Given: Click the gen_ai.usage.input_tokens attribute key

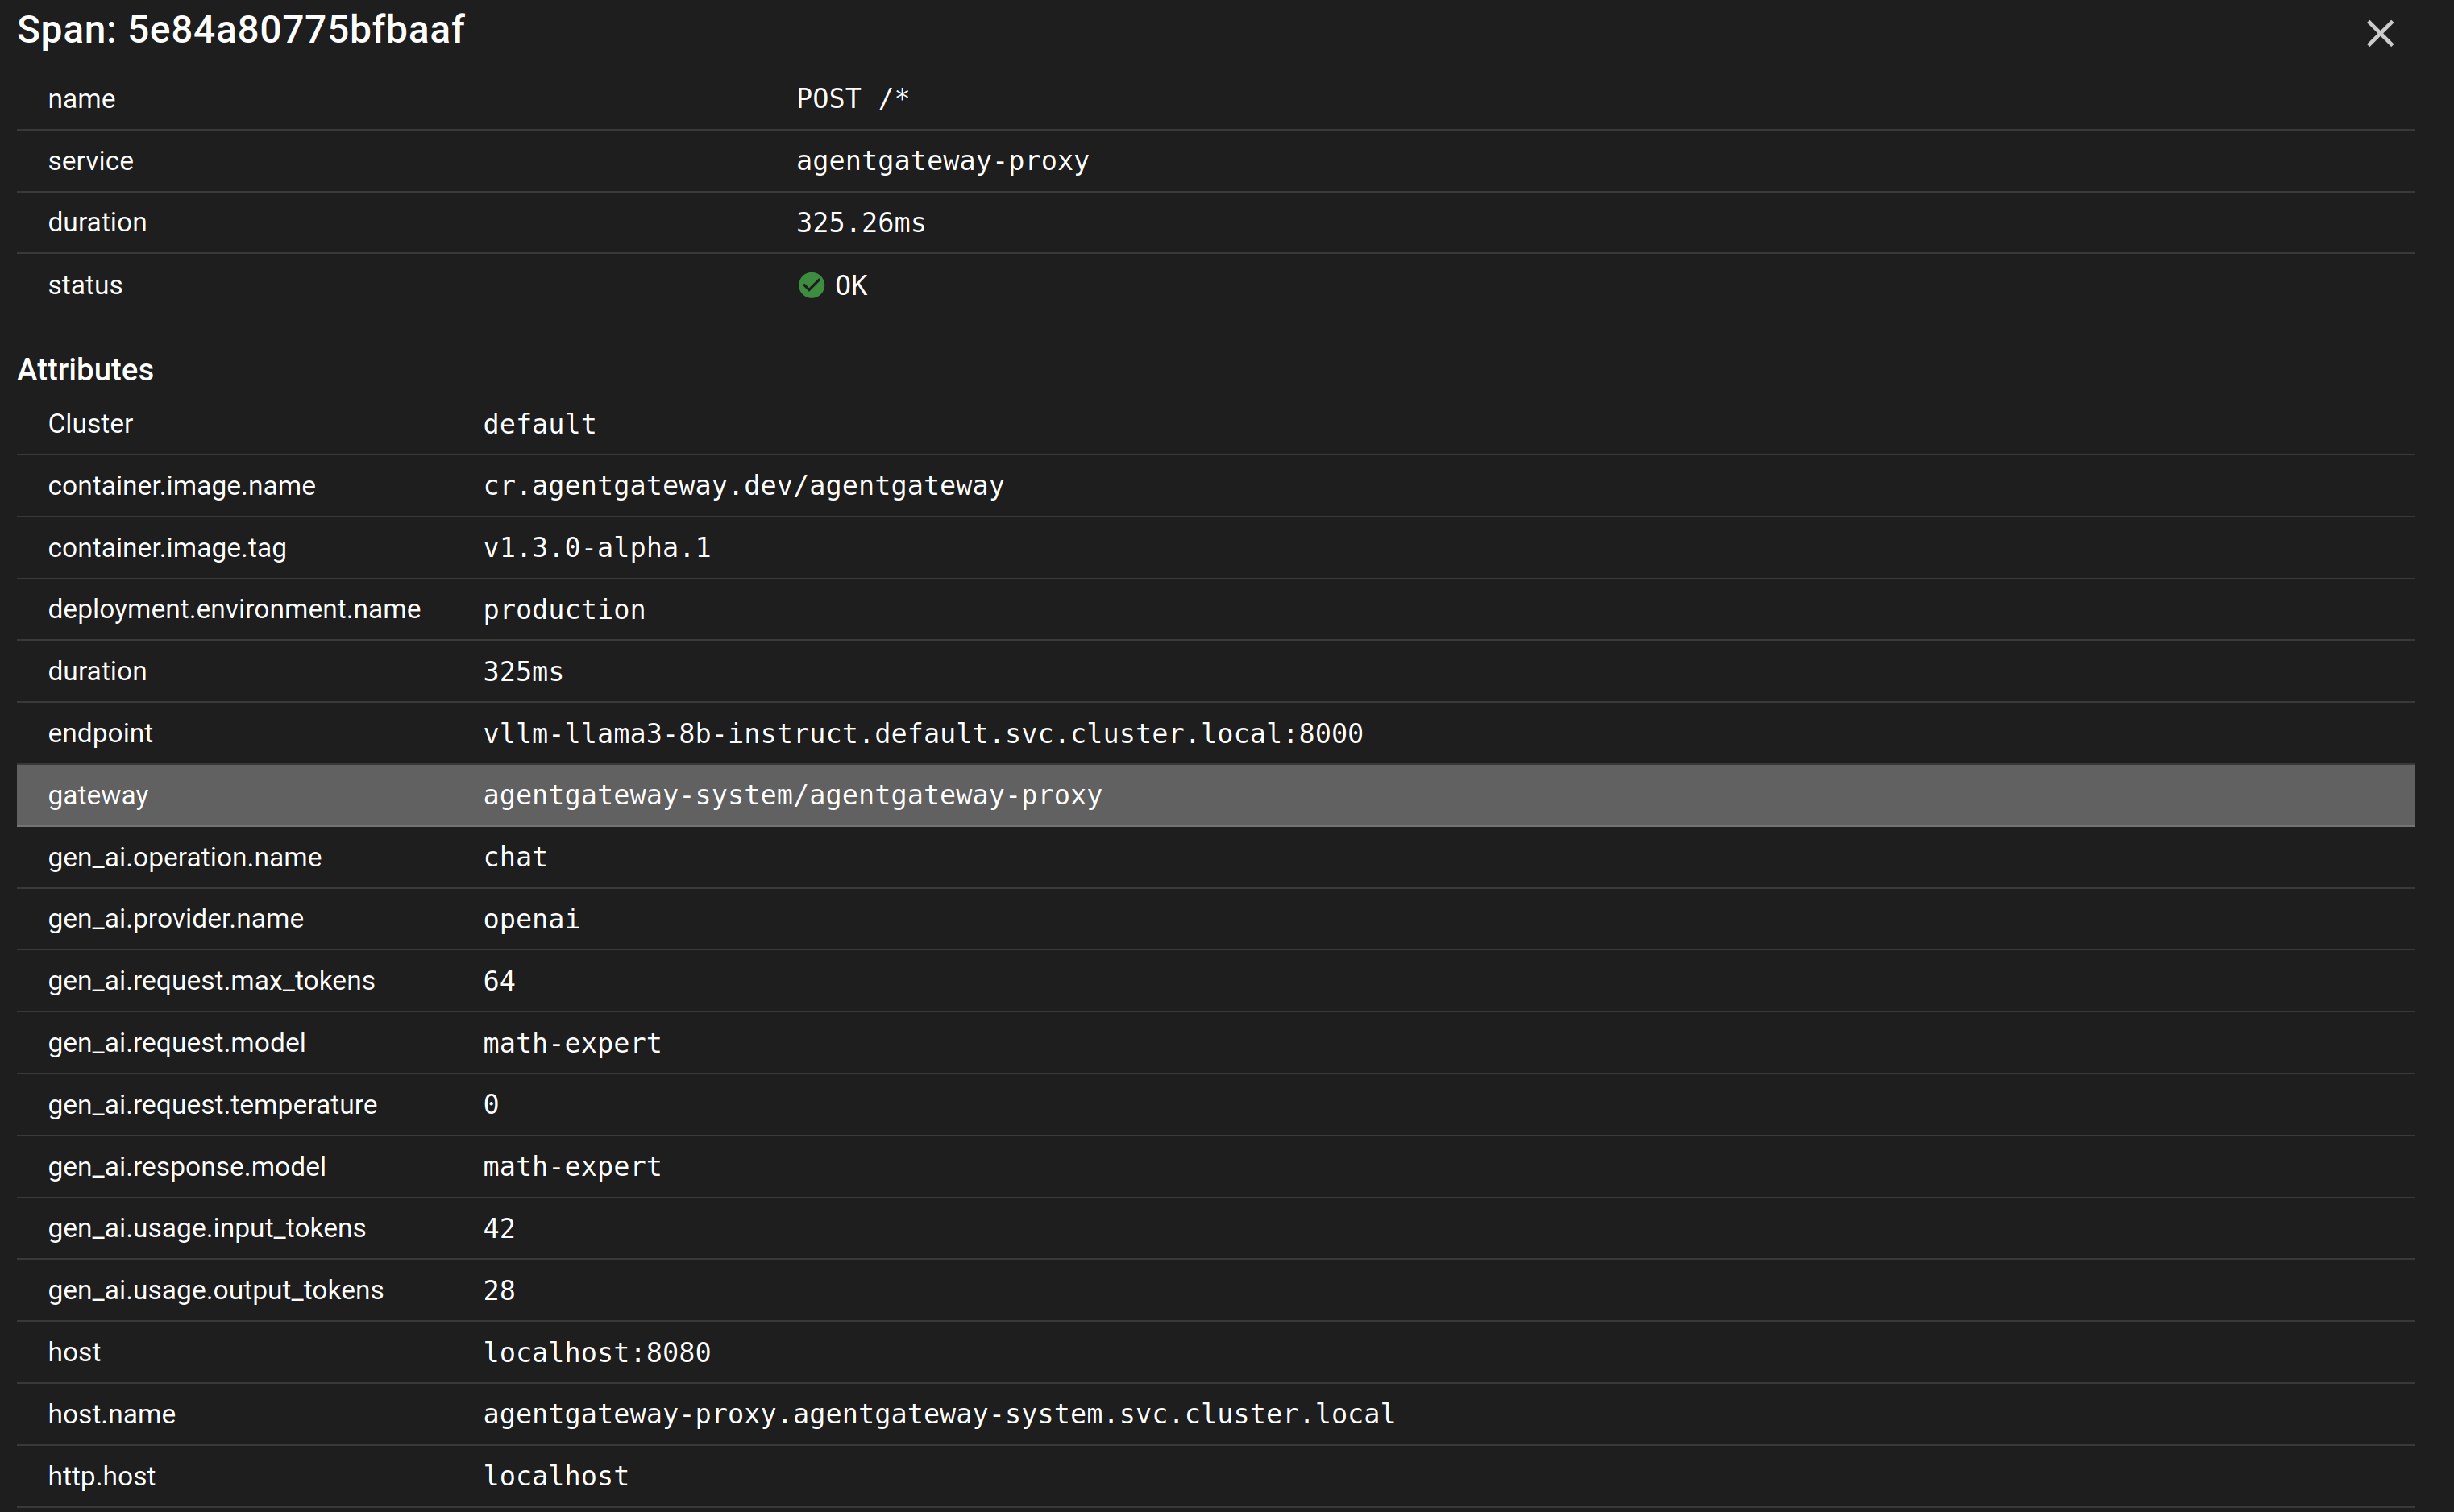Looking at the screenshot, I should pyautogui.click(x=207, y=1229).
